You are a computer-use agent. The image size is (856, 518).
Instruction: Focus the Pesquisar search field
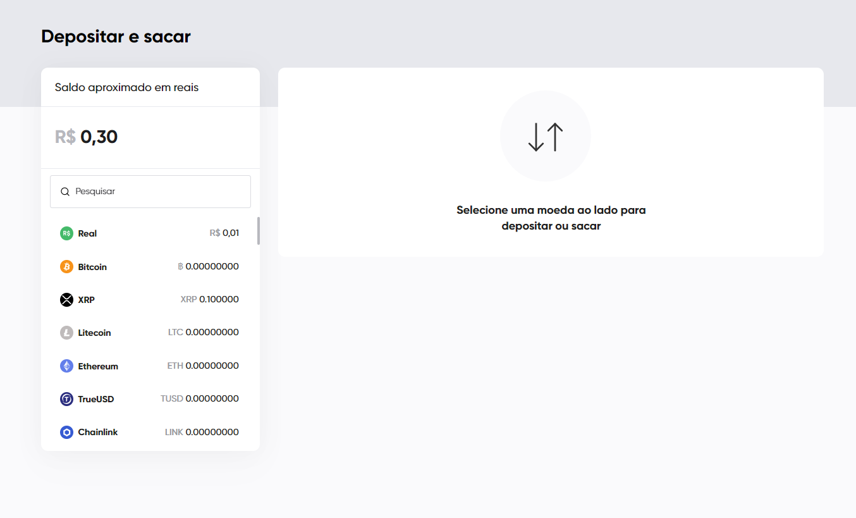pos(150,192)
